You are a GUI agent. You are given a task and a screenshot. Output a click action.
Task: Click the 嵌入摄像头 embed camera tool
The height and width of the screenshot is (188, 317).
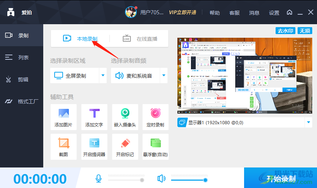125,117
